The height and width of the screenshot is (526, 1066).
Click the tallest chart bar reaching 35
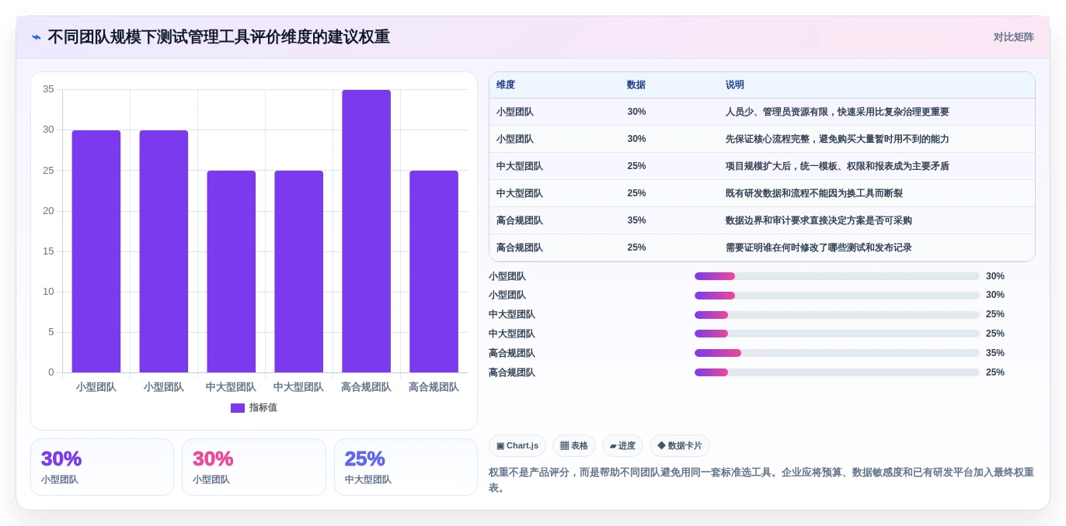[x=366, y=231]
